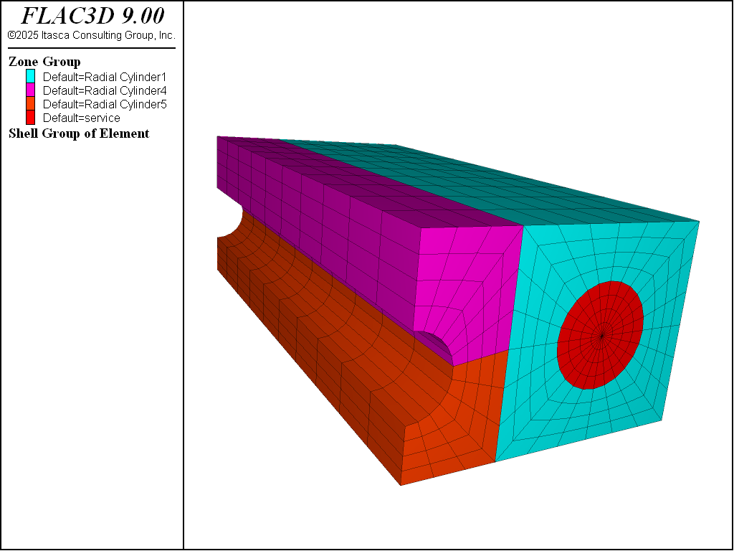Select the 'Default=service' legend entry
This screenshot has height=551, width=734.
pyautogui.click(x=82, y=118)
